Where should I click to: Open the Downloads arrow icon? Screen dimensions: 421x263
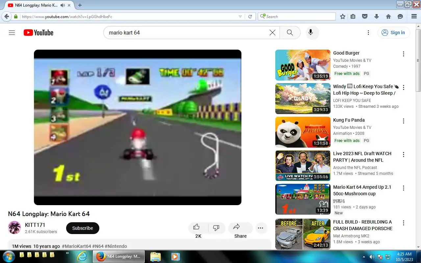click(x=377, y=16)
